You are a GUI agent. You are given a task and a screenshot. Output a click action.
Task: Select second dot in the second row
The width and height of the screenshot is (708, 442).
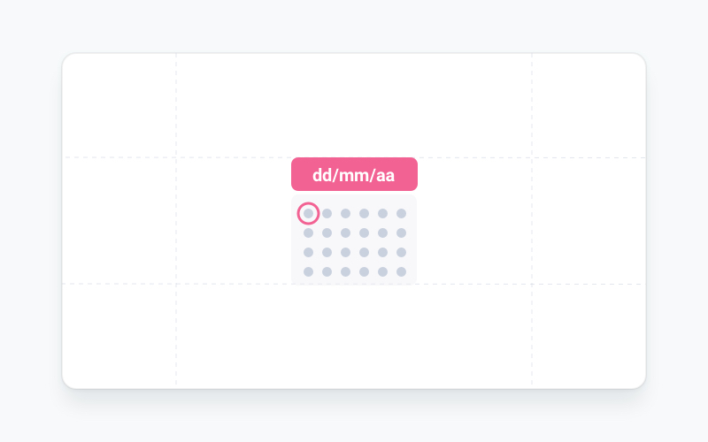point(327,232)
